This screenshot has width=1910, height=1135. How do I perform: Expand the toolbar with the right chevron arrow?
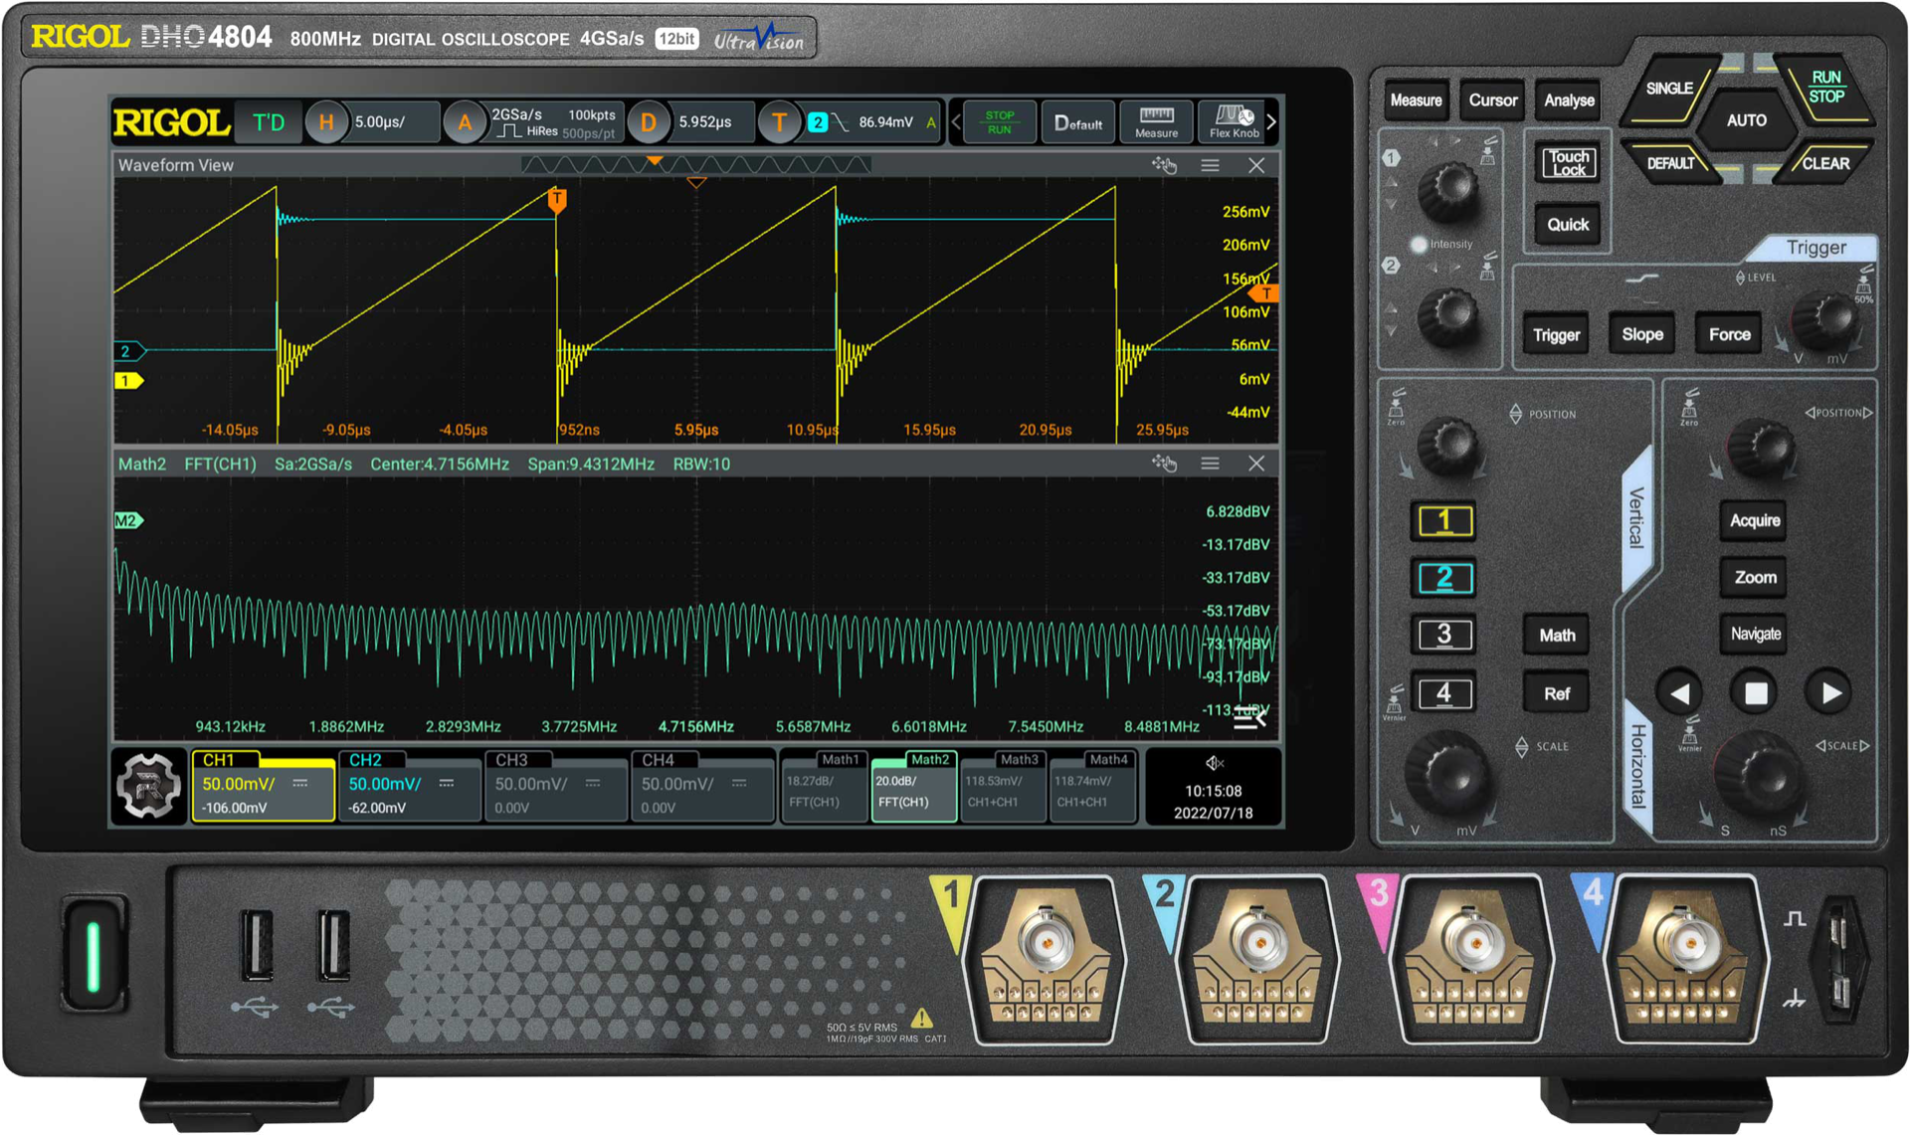pyautogui.click(x=1271, y=122)
